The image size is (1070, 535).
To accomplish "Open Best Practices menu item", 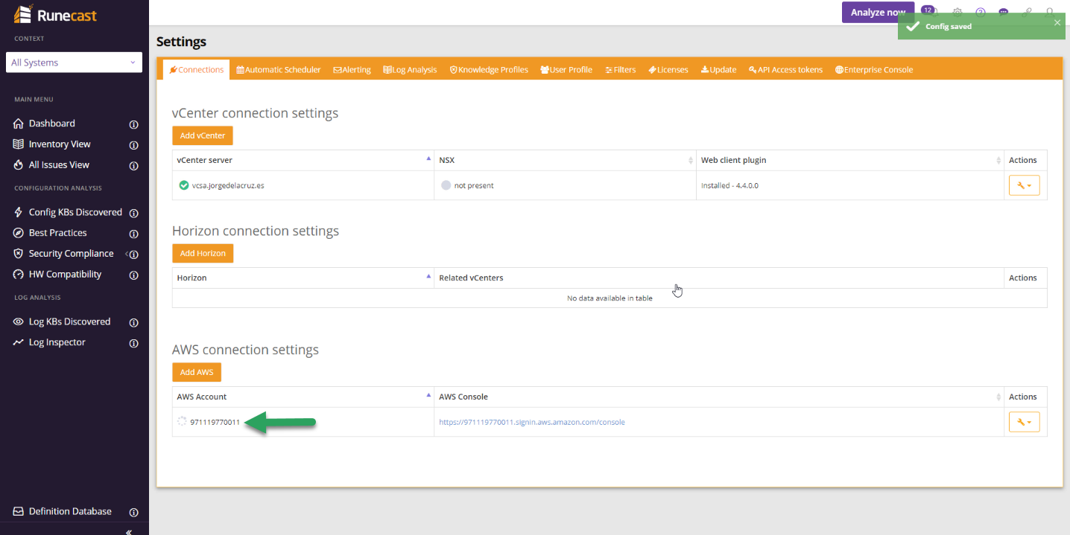I will click(57, 233).
